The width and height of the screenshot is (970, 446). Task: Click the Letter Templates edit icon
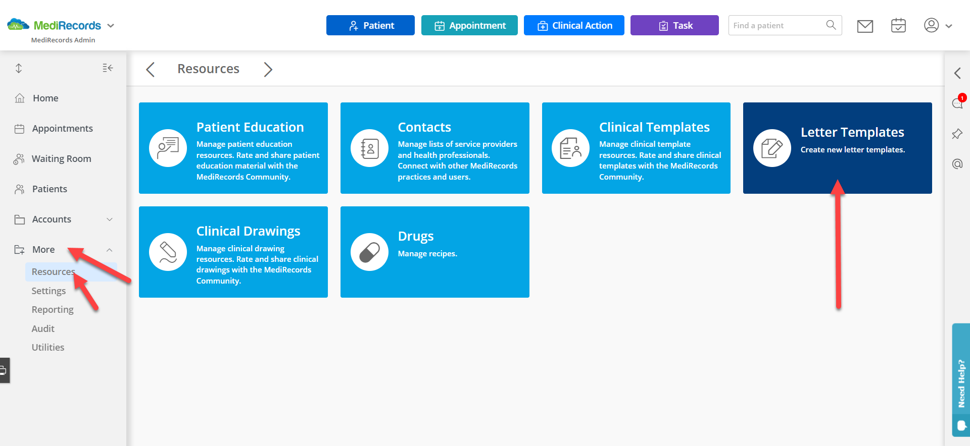click(772, 148)
